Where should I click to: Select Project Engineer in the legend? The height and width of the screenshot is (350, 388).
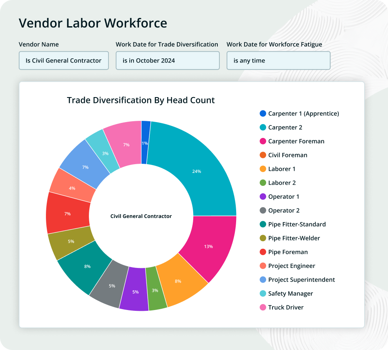pyautogui.click(x=291, y=266)
